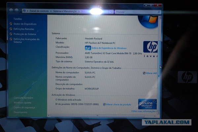Click the 3,00 GB memory value
The width and height of the screenshot is (198, 132).
pos(88,57)
